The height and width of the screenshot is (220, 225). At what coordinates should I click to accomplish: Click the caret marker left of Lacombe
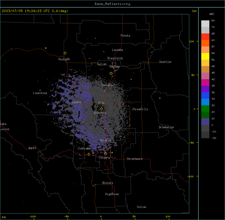pyautogui.click(x=104, y=51)
